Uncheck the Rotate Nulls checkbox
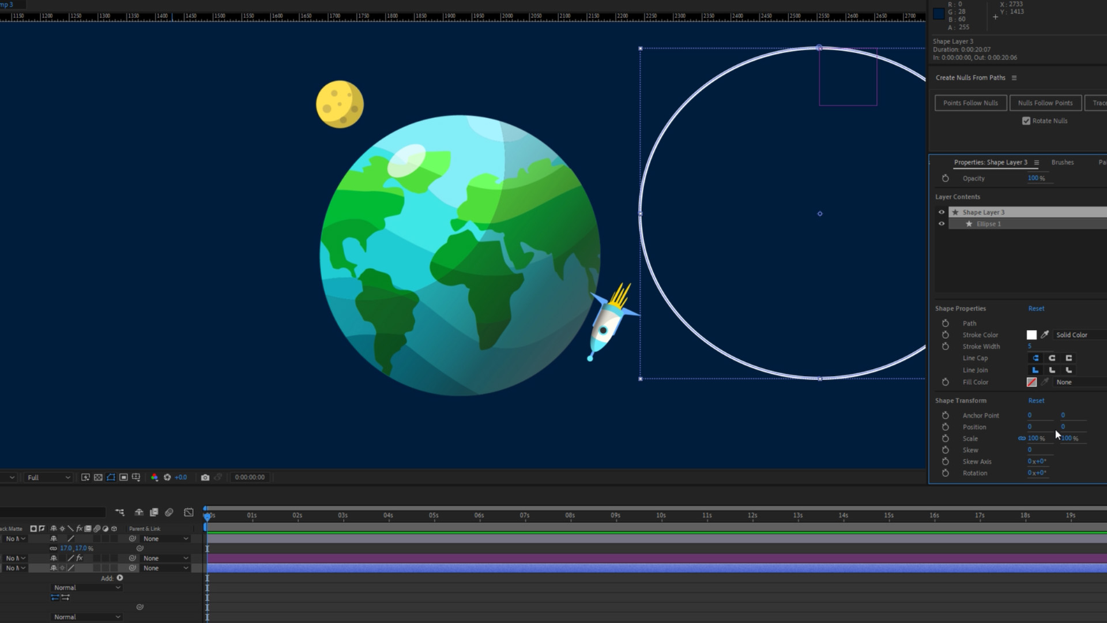Screen dimensions: 1107x623 pyautogui.click(x=1026, y=121)
